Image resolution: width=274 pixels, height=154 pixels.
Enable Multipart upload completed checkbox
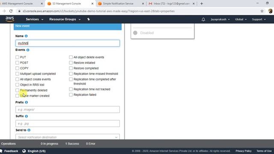[x=17, y=74]
